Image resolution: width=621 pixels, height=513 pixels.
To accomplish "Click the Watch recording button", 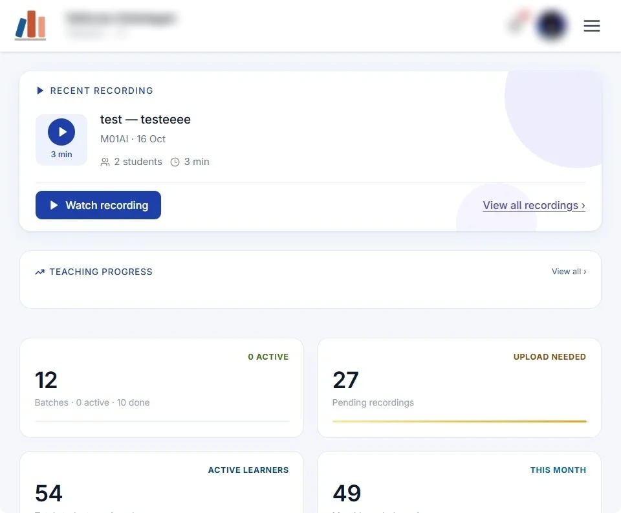I will [98, 205].
